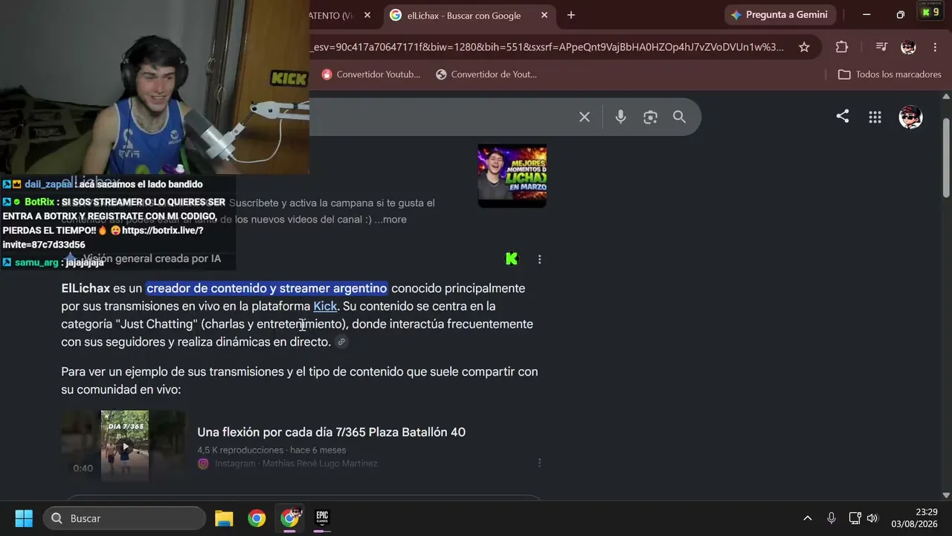This screenshot has width=952, height=536.
Task: Open a new browser tab
Action: point(570,15)
